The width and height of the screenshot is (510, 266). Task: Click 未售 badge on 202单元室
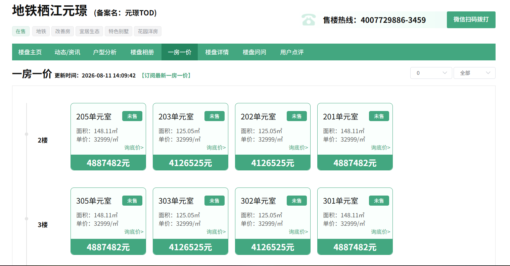(297, 116)
